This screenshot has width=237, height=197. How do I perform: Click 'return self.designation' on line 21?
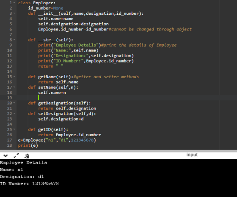point(67,108)
